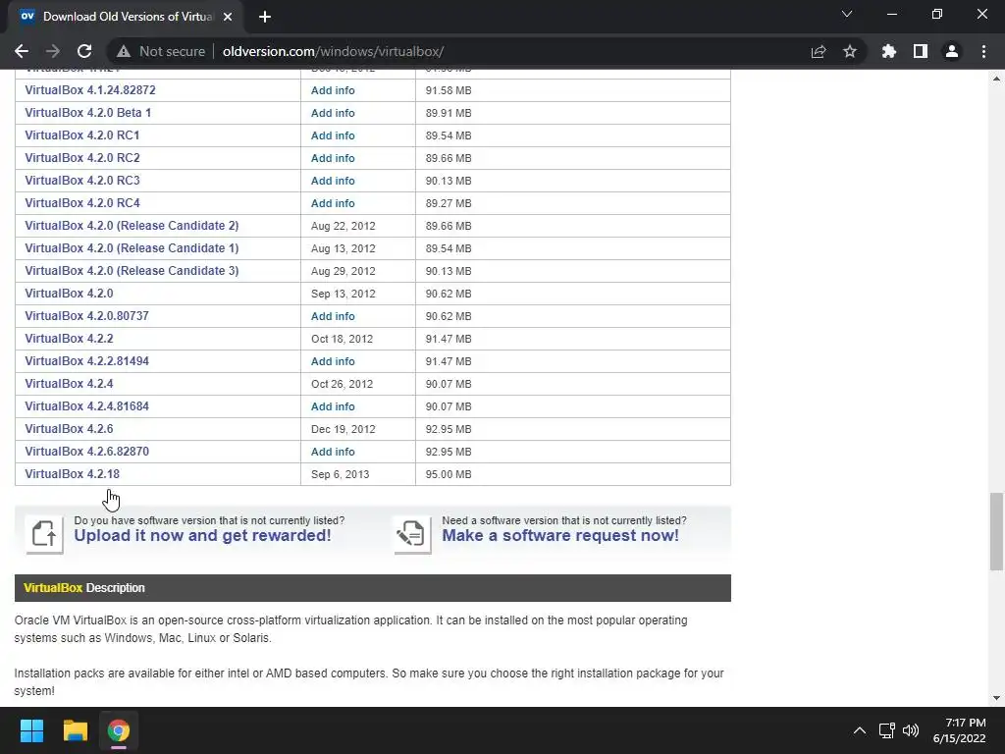1005x754 pixels.
Task: Open VirtualBox 4.2.4.81684 link
Action: click(86, 406)
